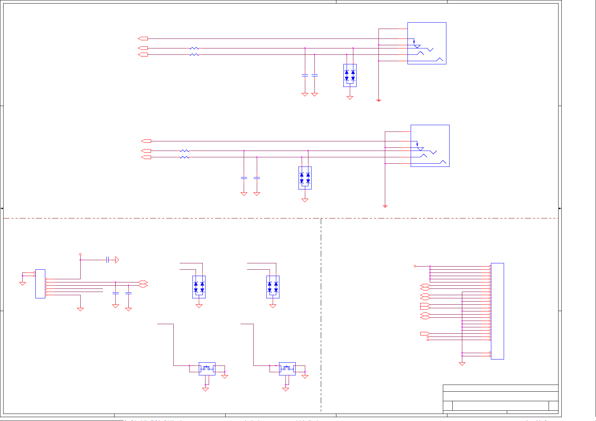The width and height of the screenshot is (596, 421).
Task: Select the top resistor on the upper jack signal lines
Action: (x=194, y=48)
